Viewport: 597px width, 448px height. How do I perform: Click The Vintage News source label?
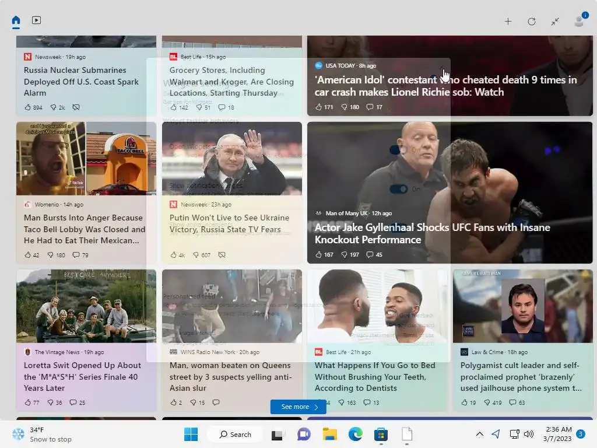(64, 352)
